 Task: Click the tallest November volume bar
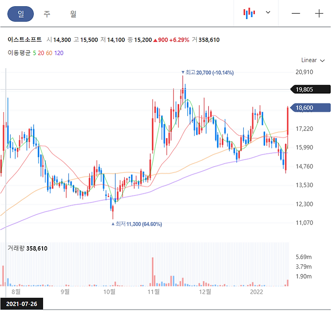coord(152,272)
